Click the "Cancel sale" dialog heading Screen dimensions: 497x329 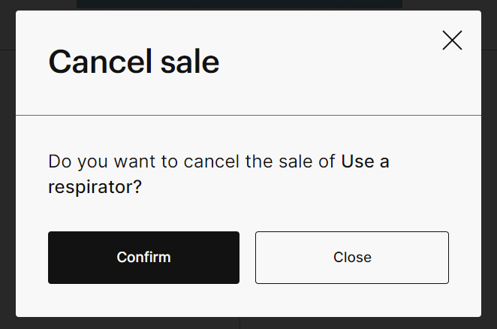(134, 62)
